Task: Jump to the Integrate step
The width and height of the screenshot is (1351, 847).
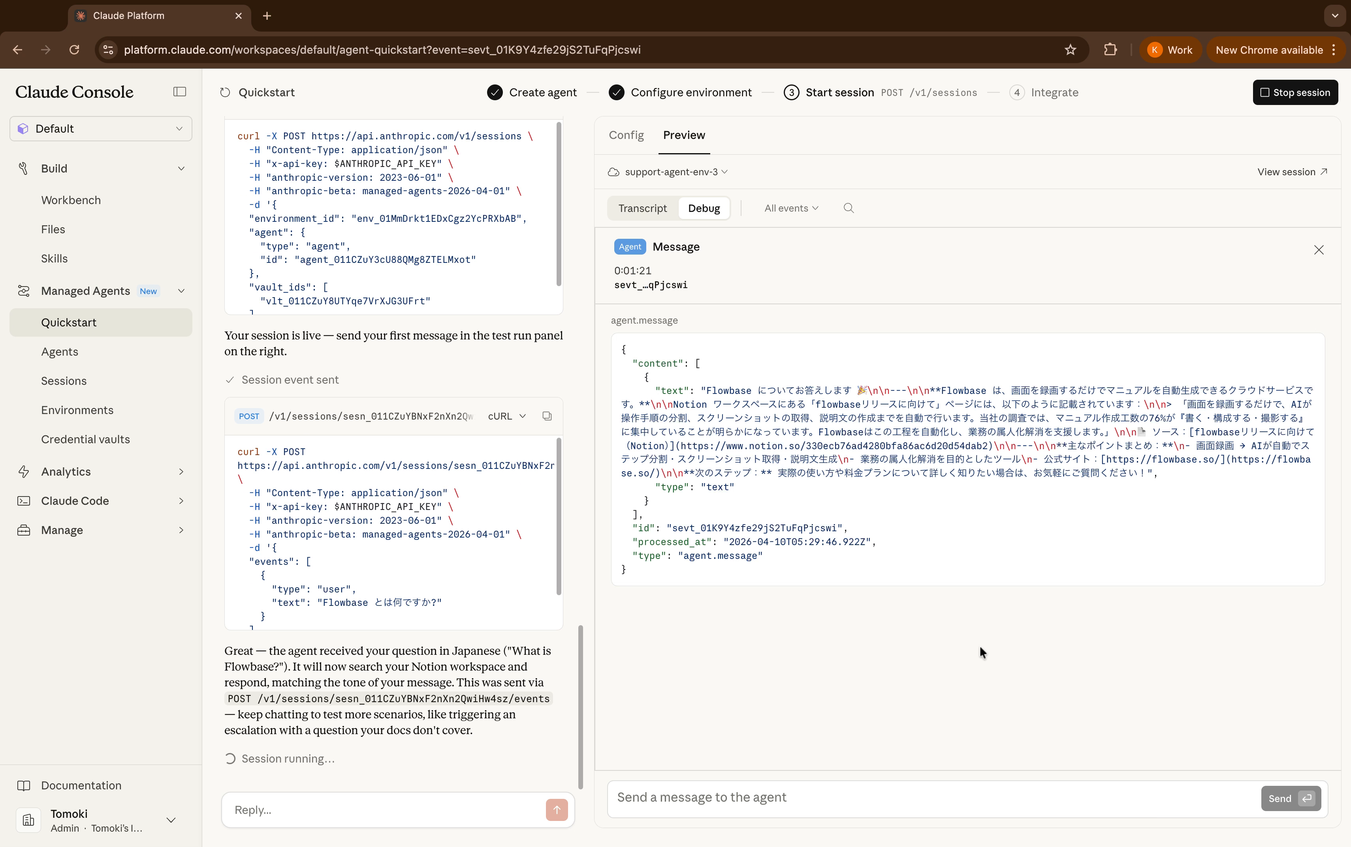Action: pyautogui.click(x=1044, y=92)
